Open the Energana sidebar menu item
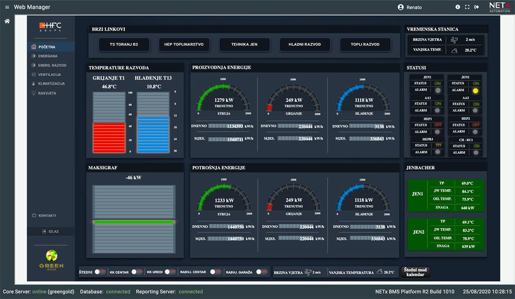This screenshot has width=515, height=299. 48,56
